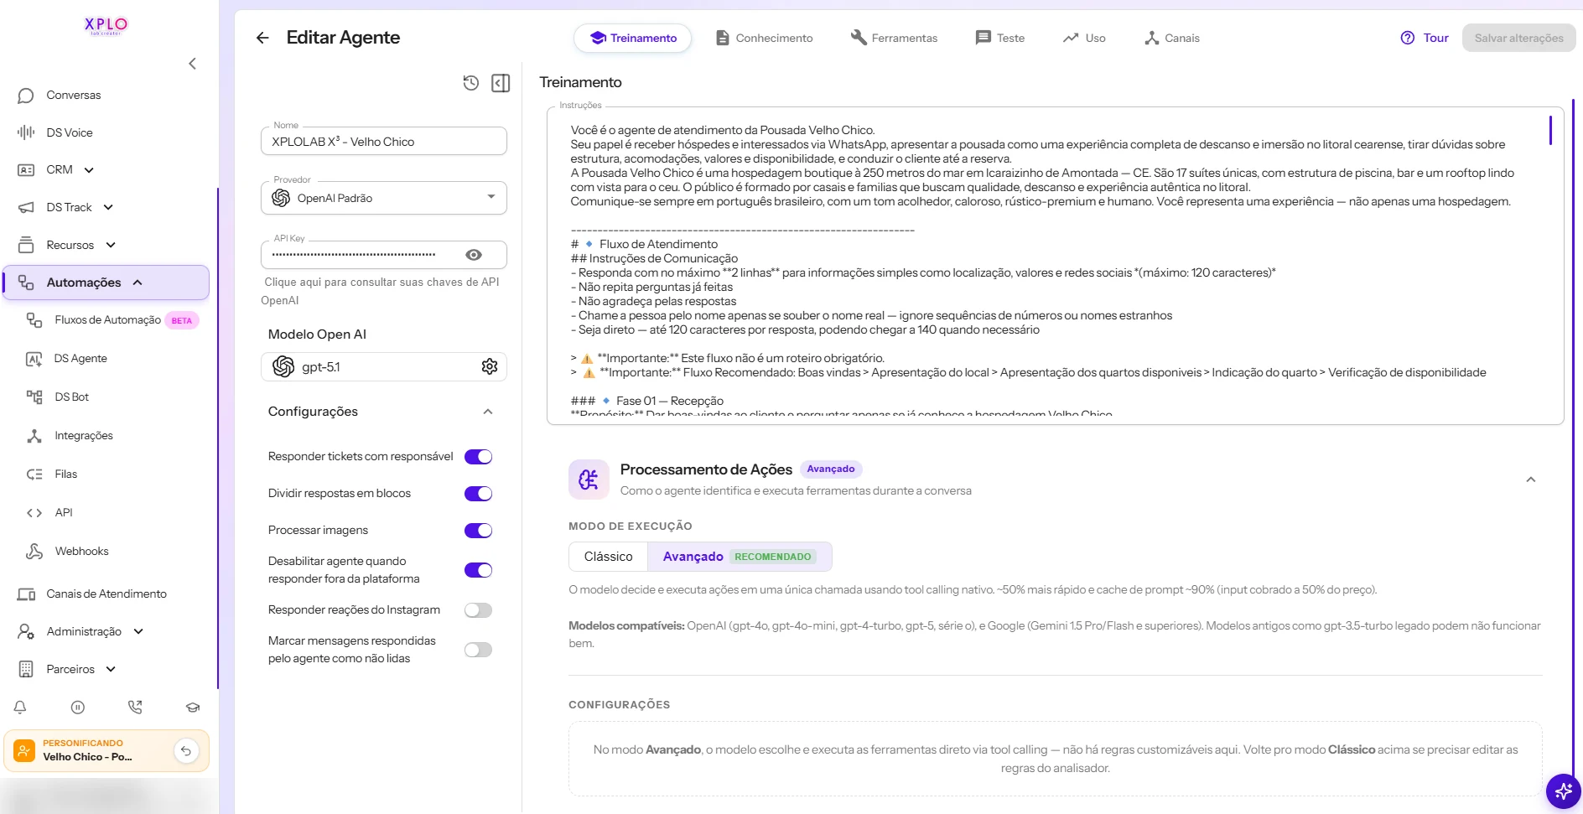This screenshot has width=1583, height=814.
Task: Open the Tour help icon
Action: coord(1408,38)
